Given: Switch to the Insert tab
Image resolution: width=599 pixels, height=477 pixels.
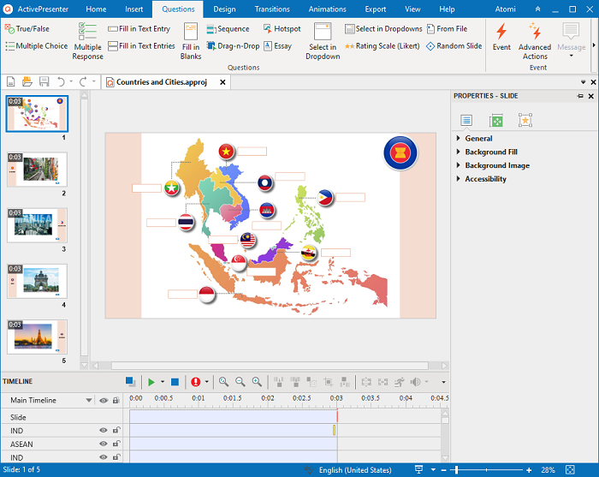Looking at the screenshot, I should coord(134,9).
